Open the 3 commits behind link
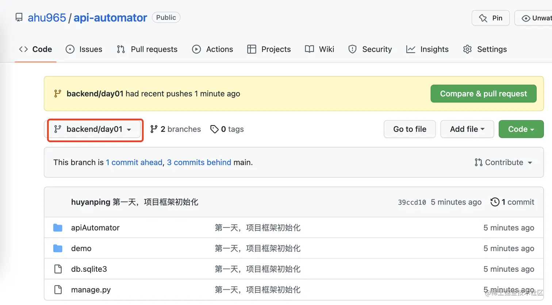552x305 pixels. click(199, 163)
